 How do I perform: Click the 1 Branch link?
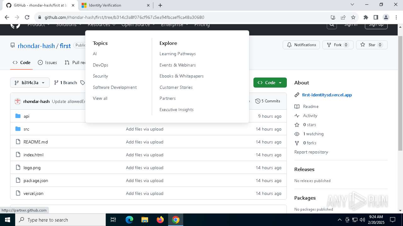pos(65,83)
